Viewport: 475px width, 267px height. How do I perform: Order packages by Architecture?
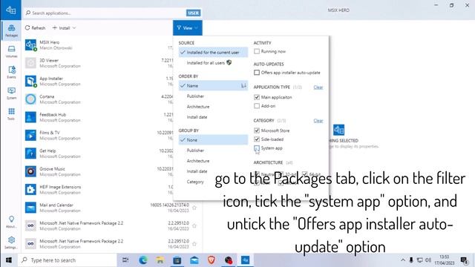click(213, 107)
